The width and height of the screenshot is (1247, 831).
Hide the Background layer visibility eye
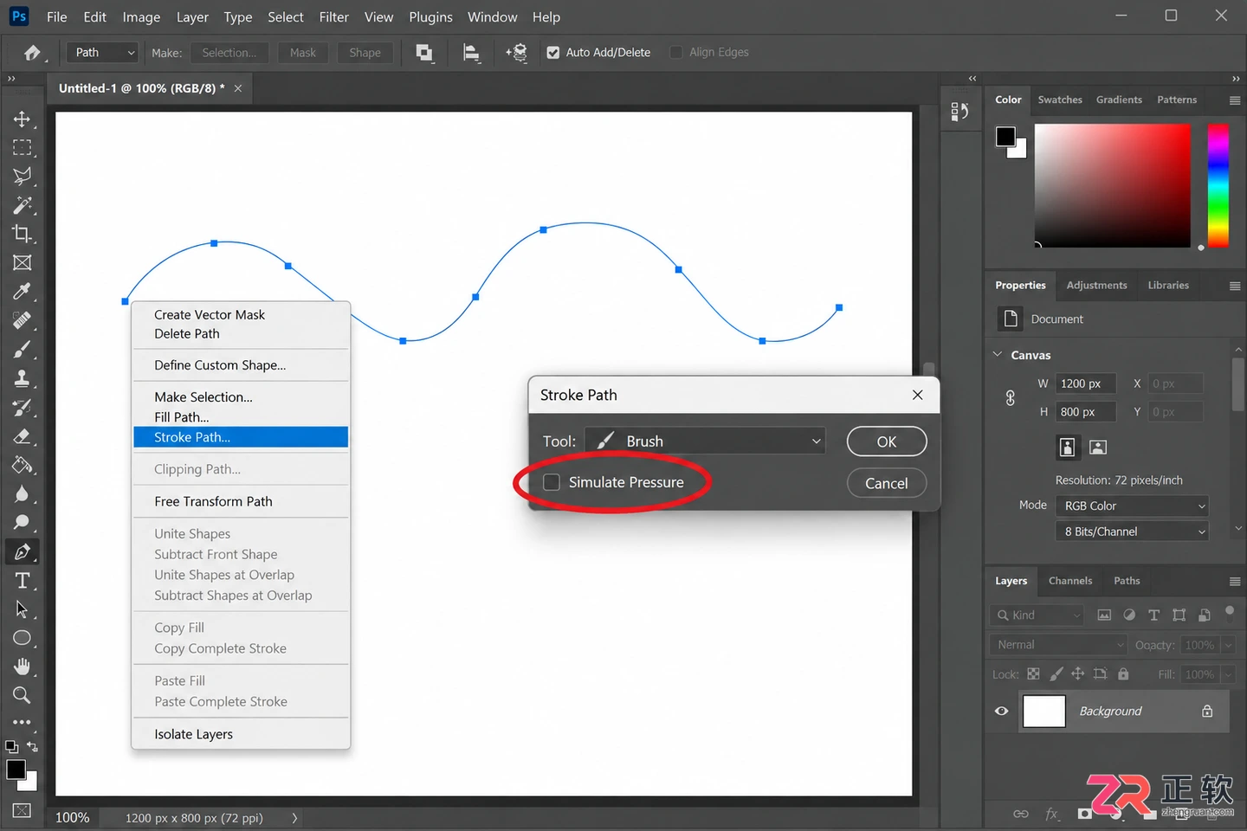point(1002,711)
